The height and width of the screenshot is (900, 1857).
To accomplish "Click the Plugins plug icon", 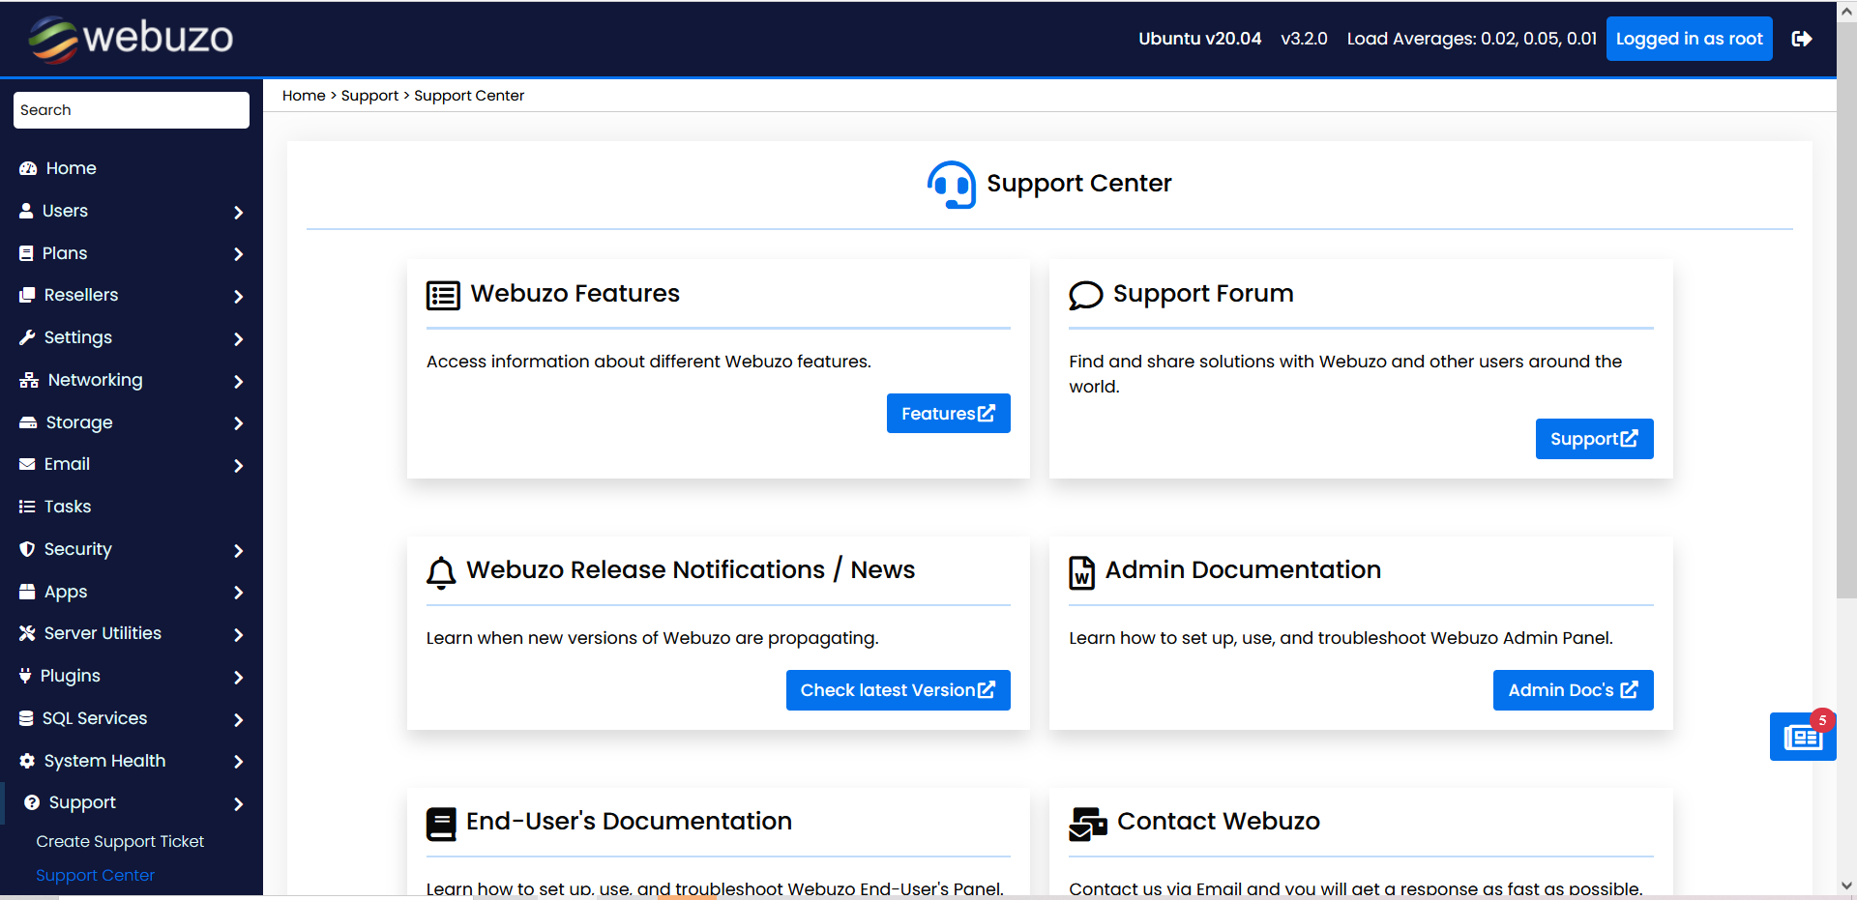I will pyautogui.click(x=25, y=676).
